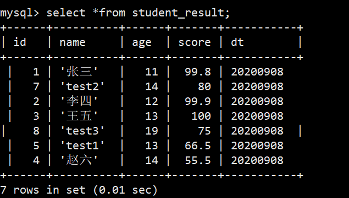Viewport: 349px width, 198px height.
Task: Click id value 3 in the 王五 row
Action: coord(36,116)
